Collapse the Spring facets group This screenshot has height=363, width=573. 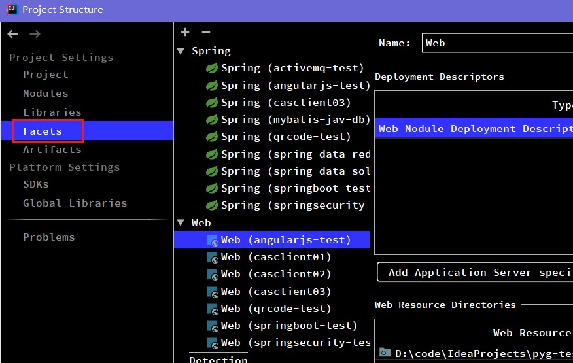(x=181, y=51)
